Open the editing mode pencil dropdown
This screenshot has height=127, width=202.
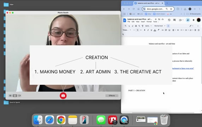191,26
